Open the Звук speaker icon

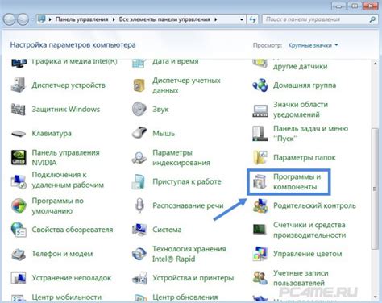139,110
